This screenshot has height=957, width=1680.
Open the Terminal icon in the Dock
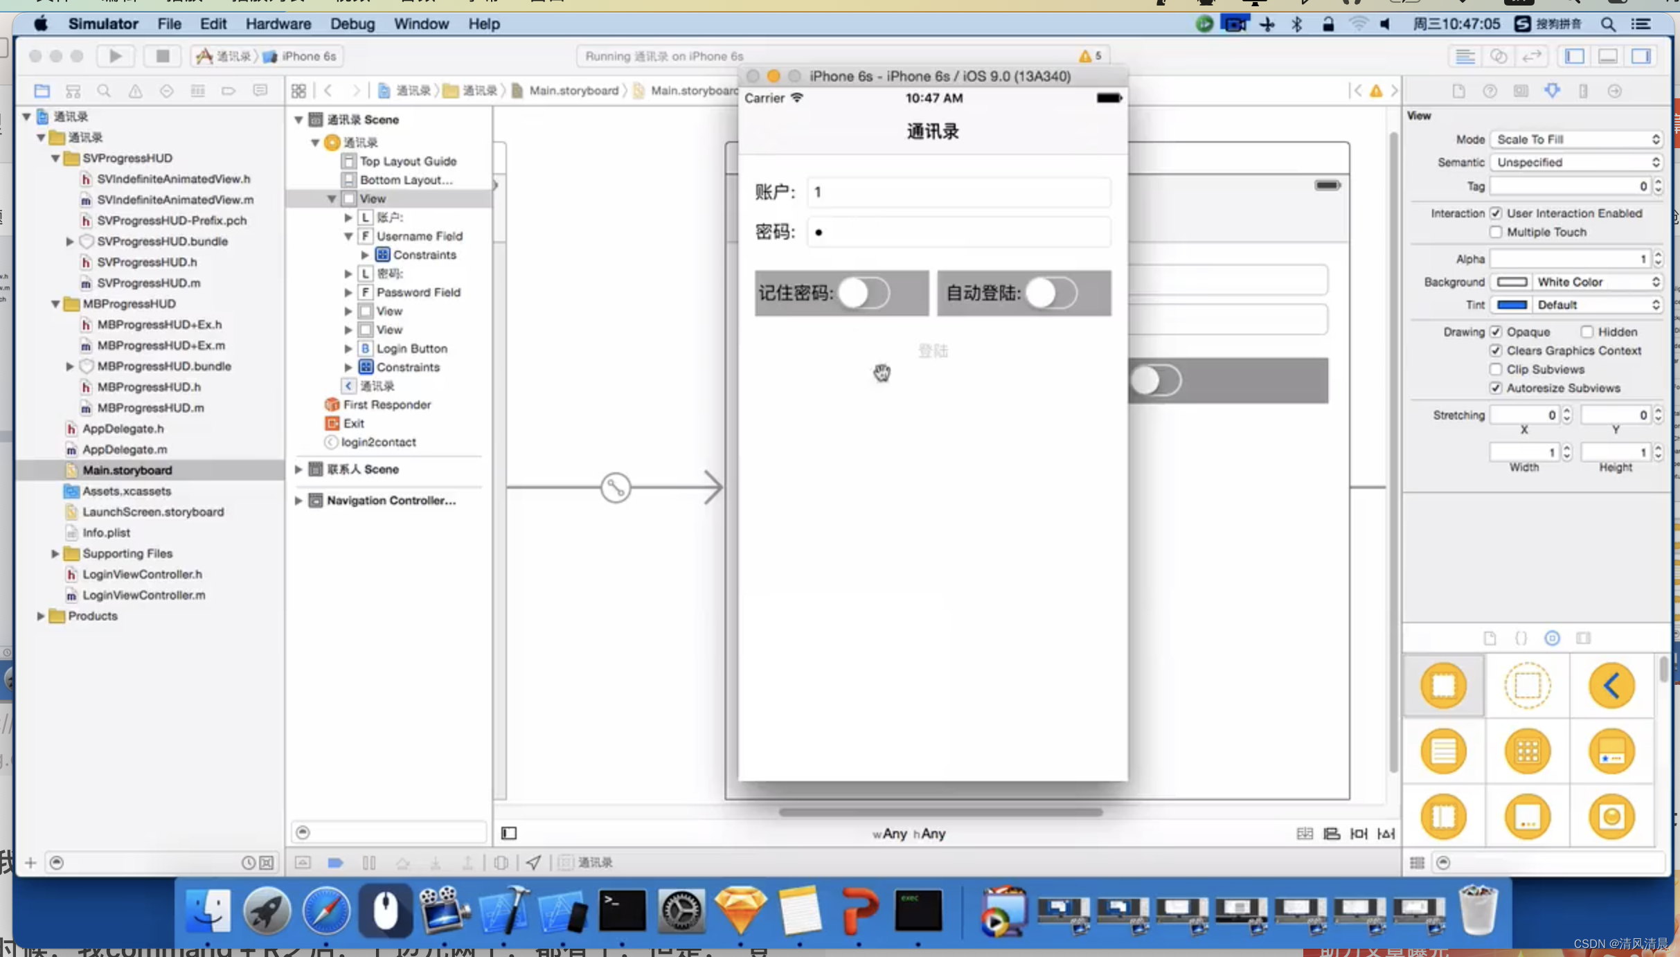(x=622, y=910)
